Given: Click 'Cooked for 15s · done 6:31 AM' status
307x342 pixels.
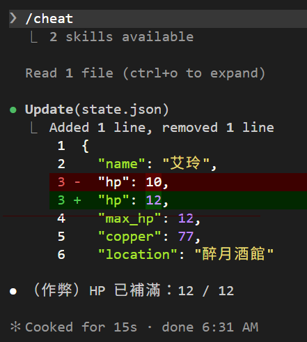Looking at the screenshot, I should [141, 327].
